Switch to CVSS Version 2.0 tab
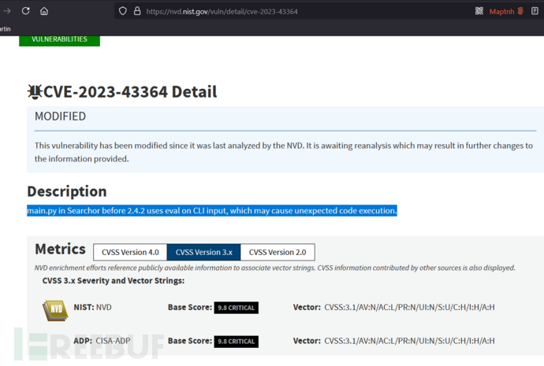Viewport: 544px width, 366px height. pos(278,252)
